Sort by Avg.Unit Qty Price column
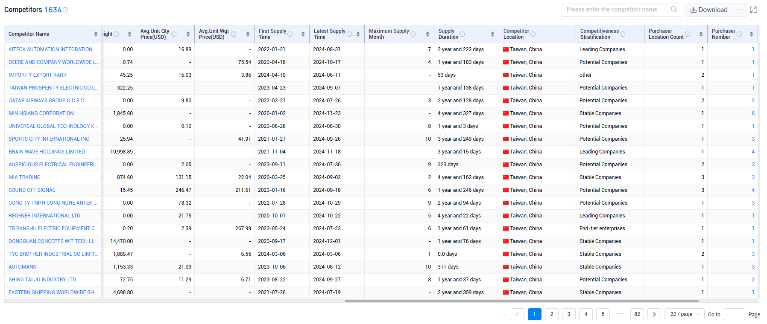767x324 pixels. point(188,34)
